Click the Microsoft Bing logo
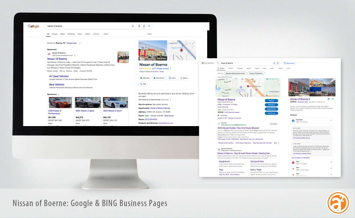This screenshot has width=355, height=218. (x=208, y=63)
